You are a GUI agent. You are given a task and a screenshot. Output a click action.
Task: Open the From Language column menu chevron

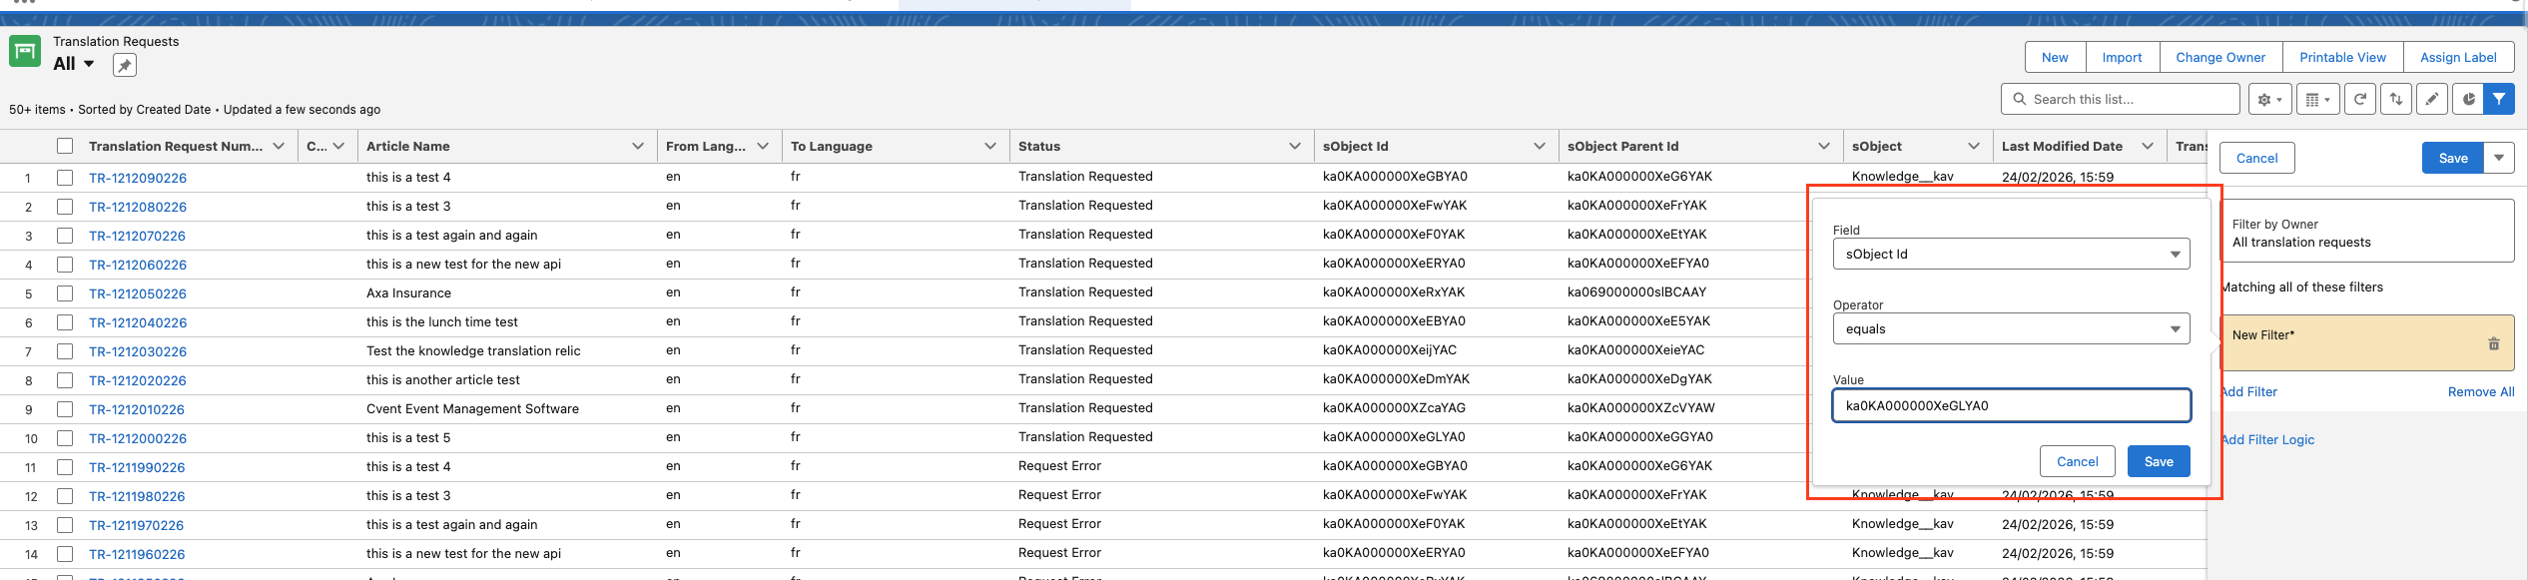(x=763, y=146)
